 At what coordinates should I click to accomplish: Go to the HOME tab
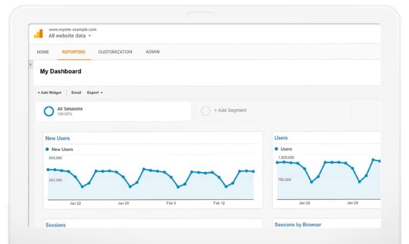[x=43, y=52]
